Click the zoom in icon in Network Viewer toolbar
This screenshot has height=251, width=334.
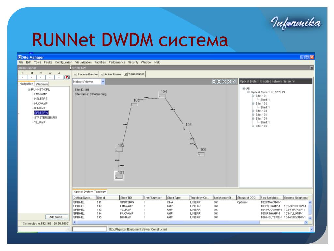click(x=214, y=81)
